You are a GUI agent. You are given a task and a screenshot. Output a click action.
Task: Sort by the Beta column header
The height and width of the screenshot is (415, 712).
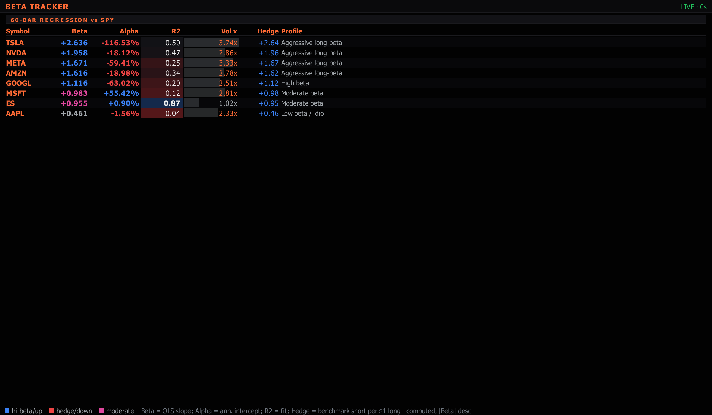[x=80, y=31]
